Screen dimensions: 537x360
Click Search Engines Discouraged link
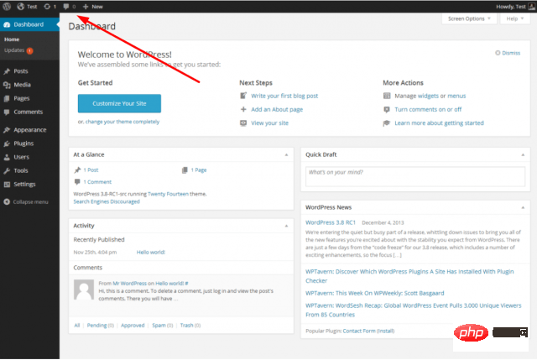click(107, 201)
